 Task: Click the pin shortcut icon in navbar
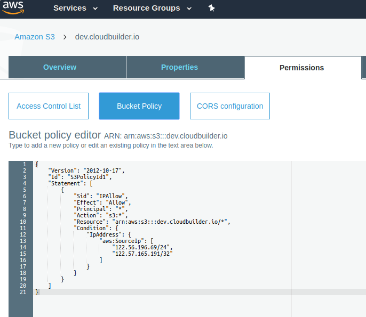(x=211, y=8)
